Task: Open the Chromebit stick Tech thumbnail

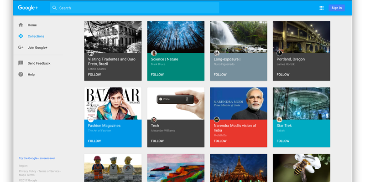Action: point(176,104)
